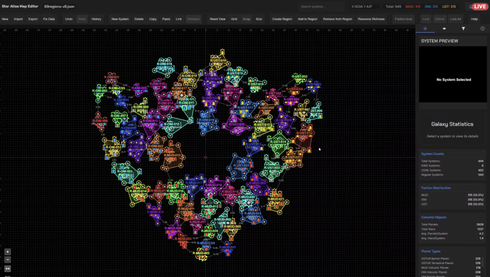Select the R-MUD-002 region label
The width and height of the screenshot is (490, 277).
[x=201, y=253]
